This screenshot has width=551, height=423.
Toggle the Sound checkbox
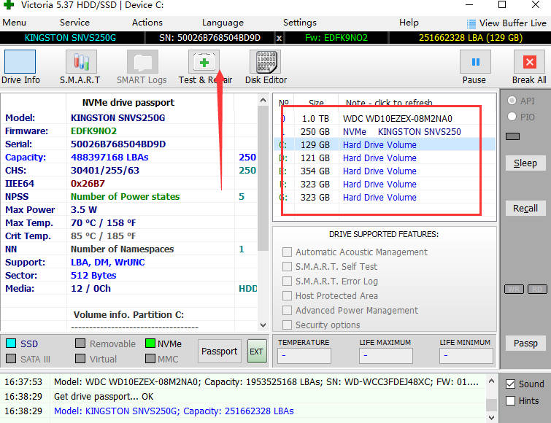511,384
